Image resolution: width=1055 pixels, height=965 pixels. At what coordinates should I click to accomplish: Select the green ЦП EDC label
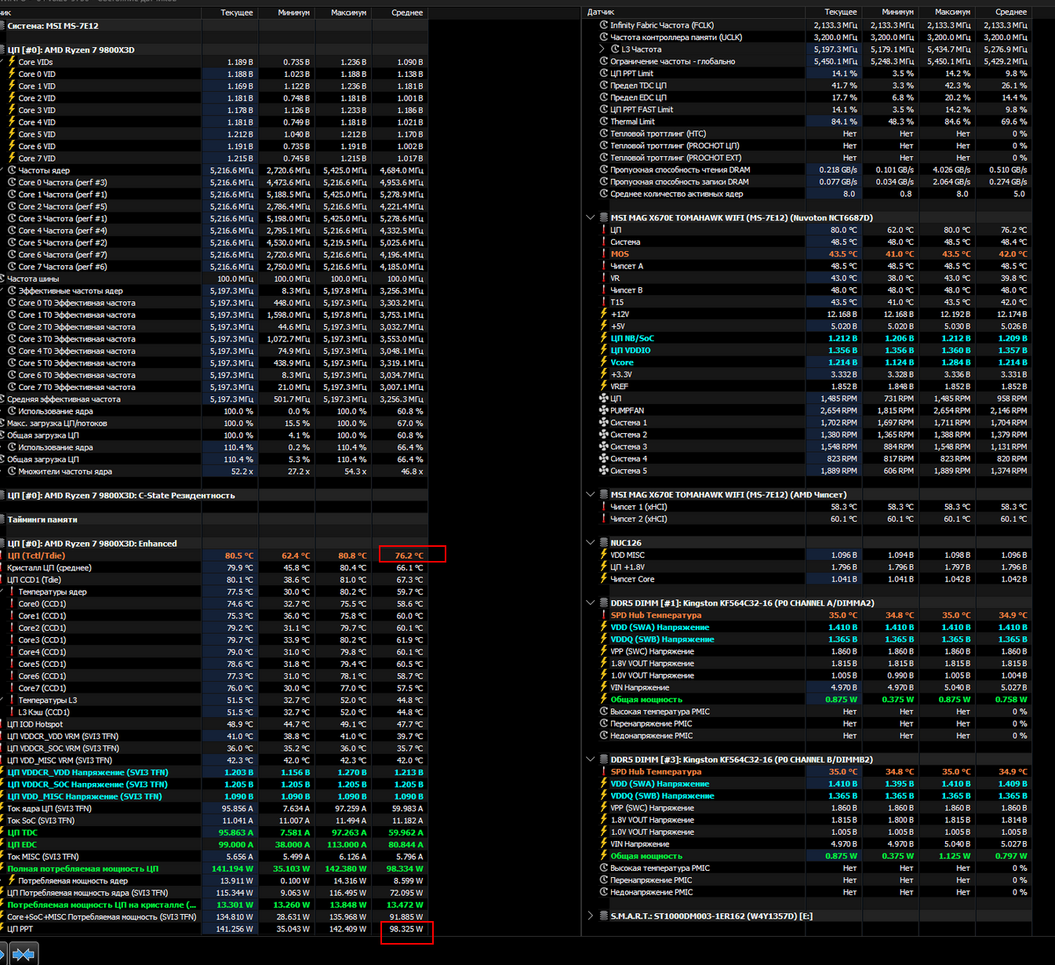22,845
